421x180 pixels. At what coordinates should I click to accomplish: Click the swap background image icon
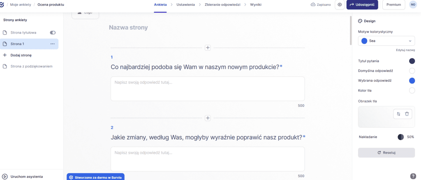tap(398, 114)
